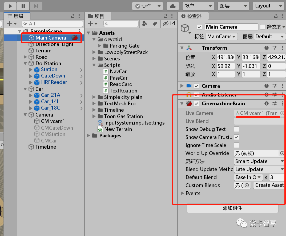Expand the Parking Gate folder

[99, 46]
